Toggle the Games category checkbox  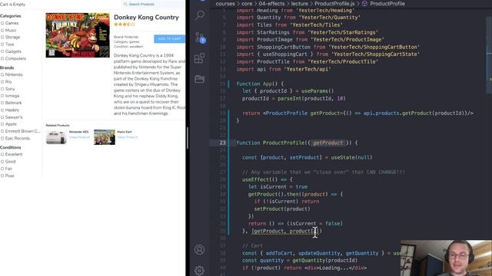2,23
